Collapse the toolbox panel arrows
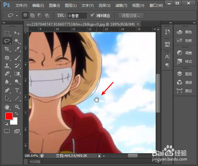The height and width of the screenshot is (166, 198). 4,22
